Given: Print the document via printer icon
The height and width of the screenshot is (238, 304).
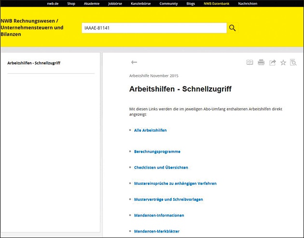Looking at the screenshot, I should click(x=261, y=62).
